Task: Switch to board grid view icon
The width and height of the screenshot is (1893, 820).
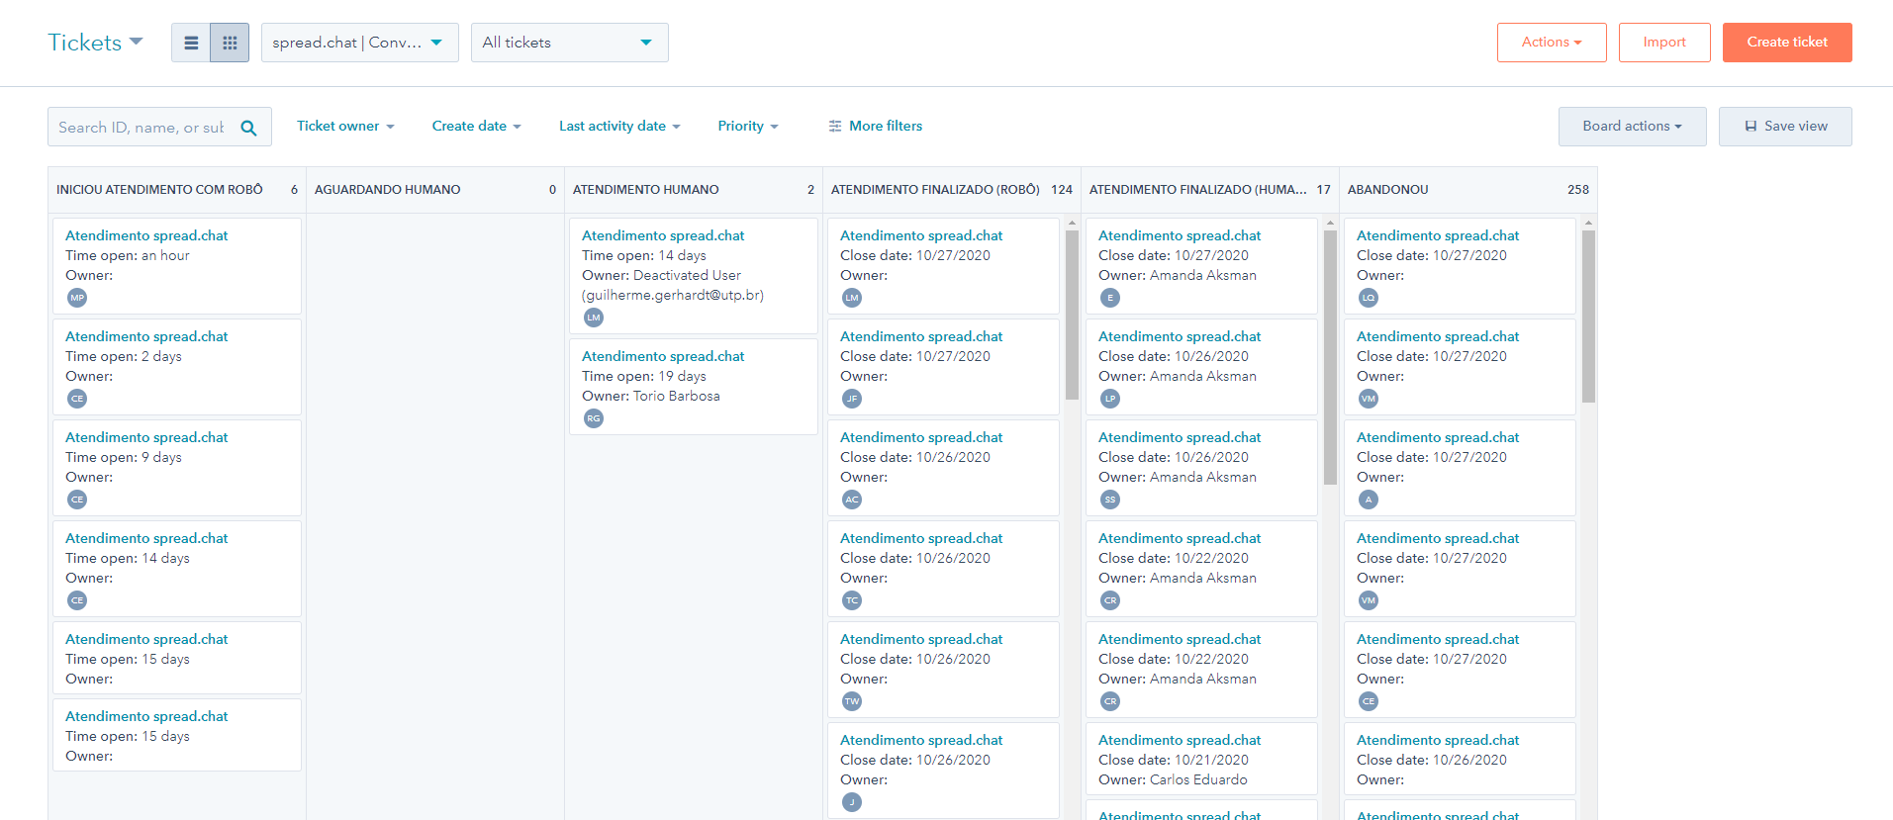Action: (230, 43)
